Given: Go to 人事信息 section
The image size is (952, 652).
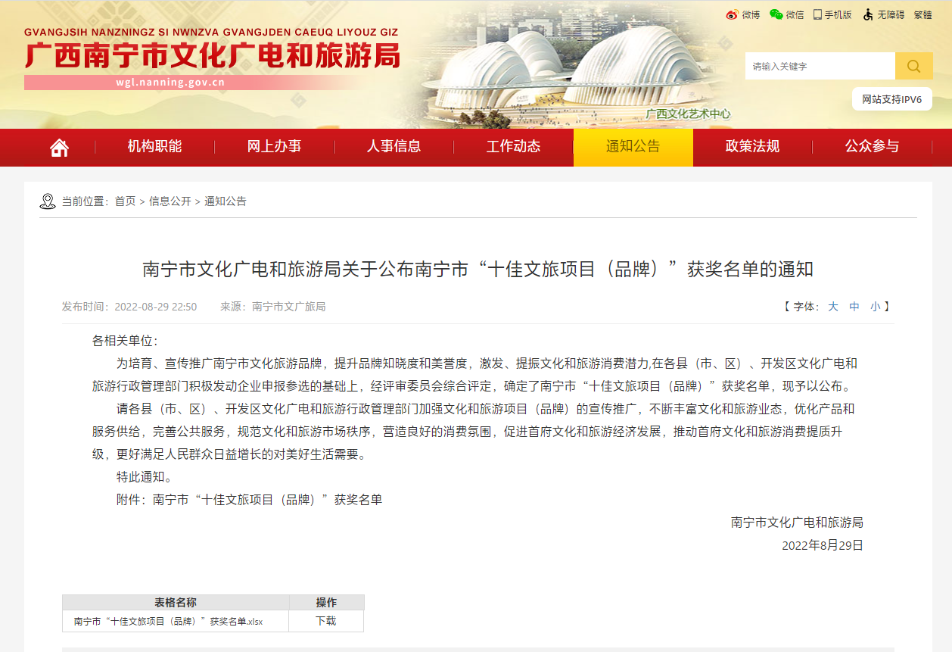Looking at the screenshot, I should [x=394, y=147].
